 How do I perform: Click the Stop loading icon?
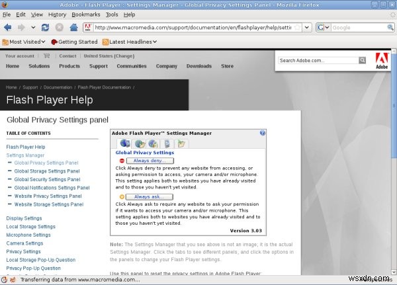point(60,27)
